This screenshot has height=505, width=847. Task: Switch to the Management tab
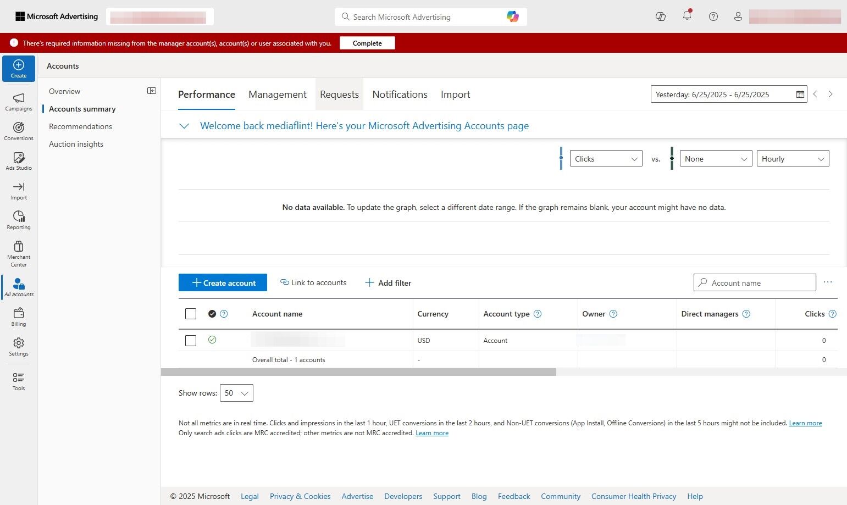[x=278, y=94]
